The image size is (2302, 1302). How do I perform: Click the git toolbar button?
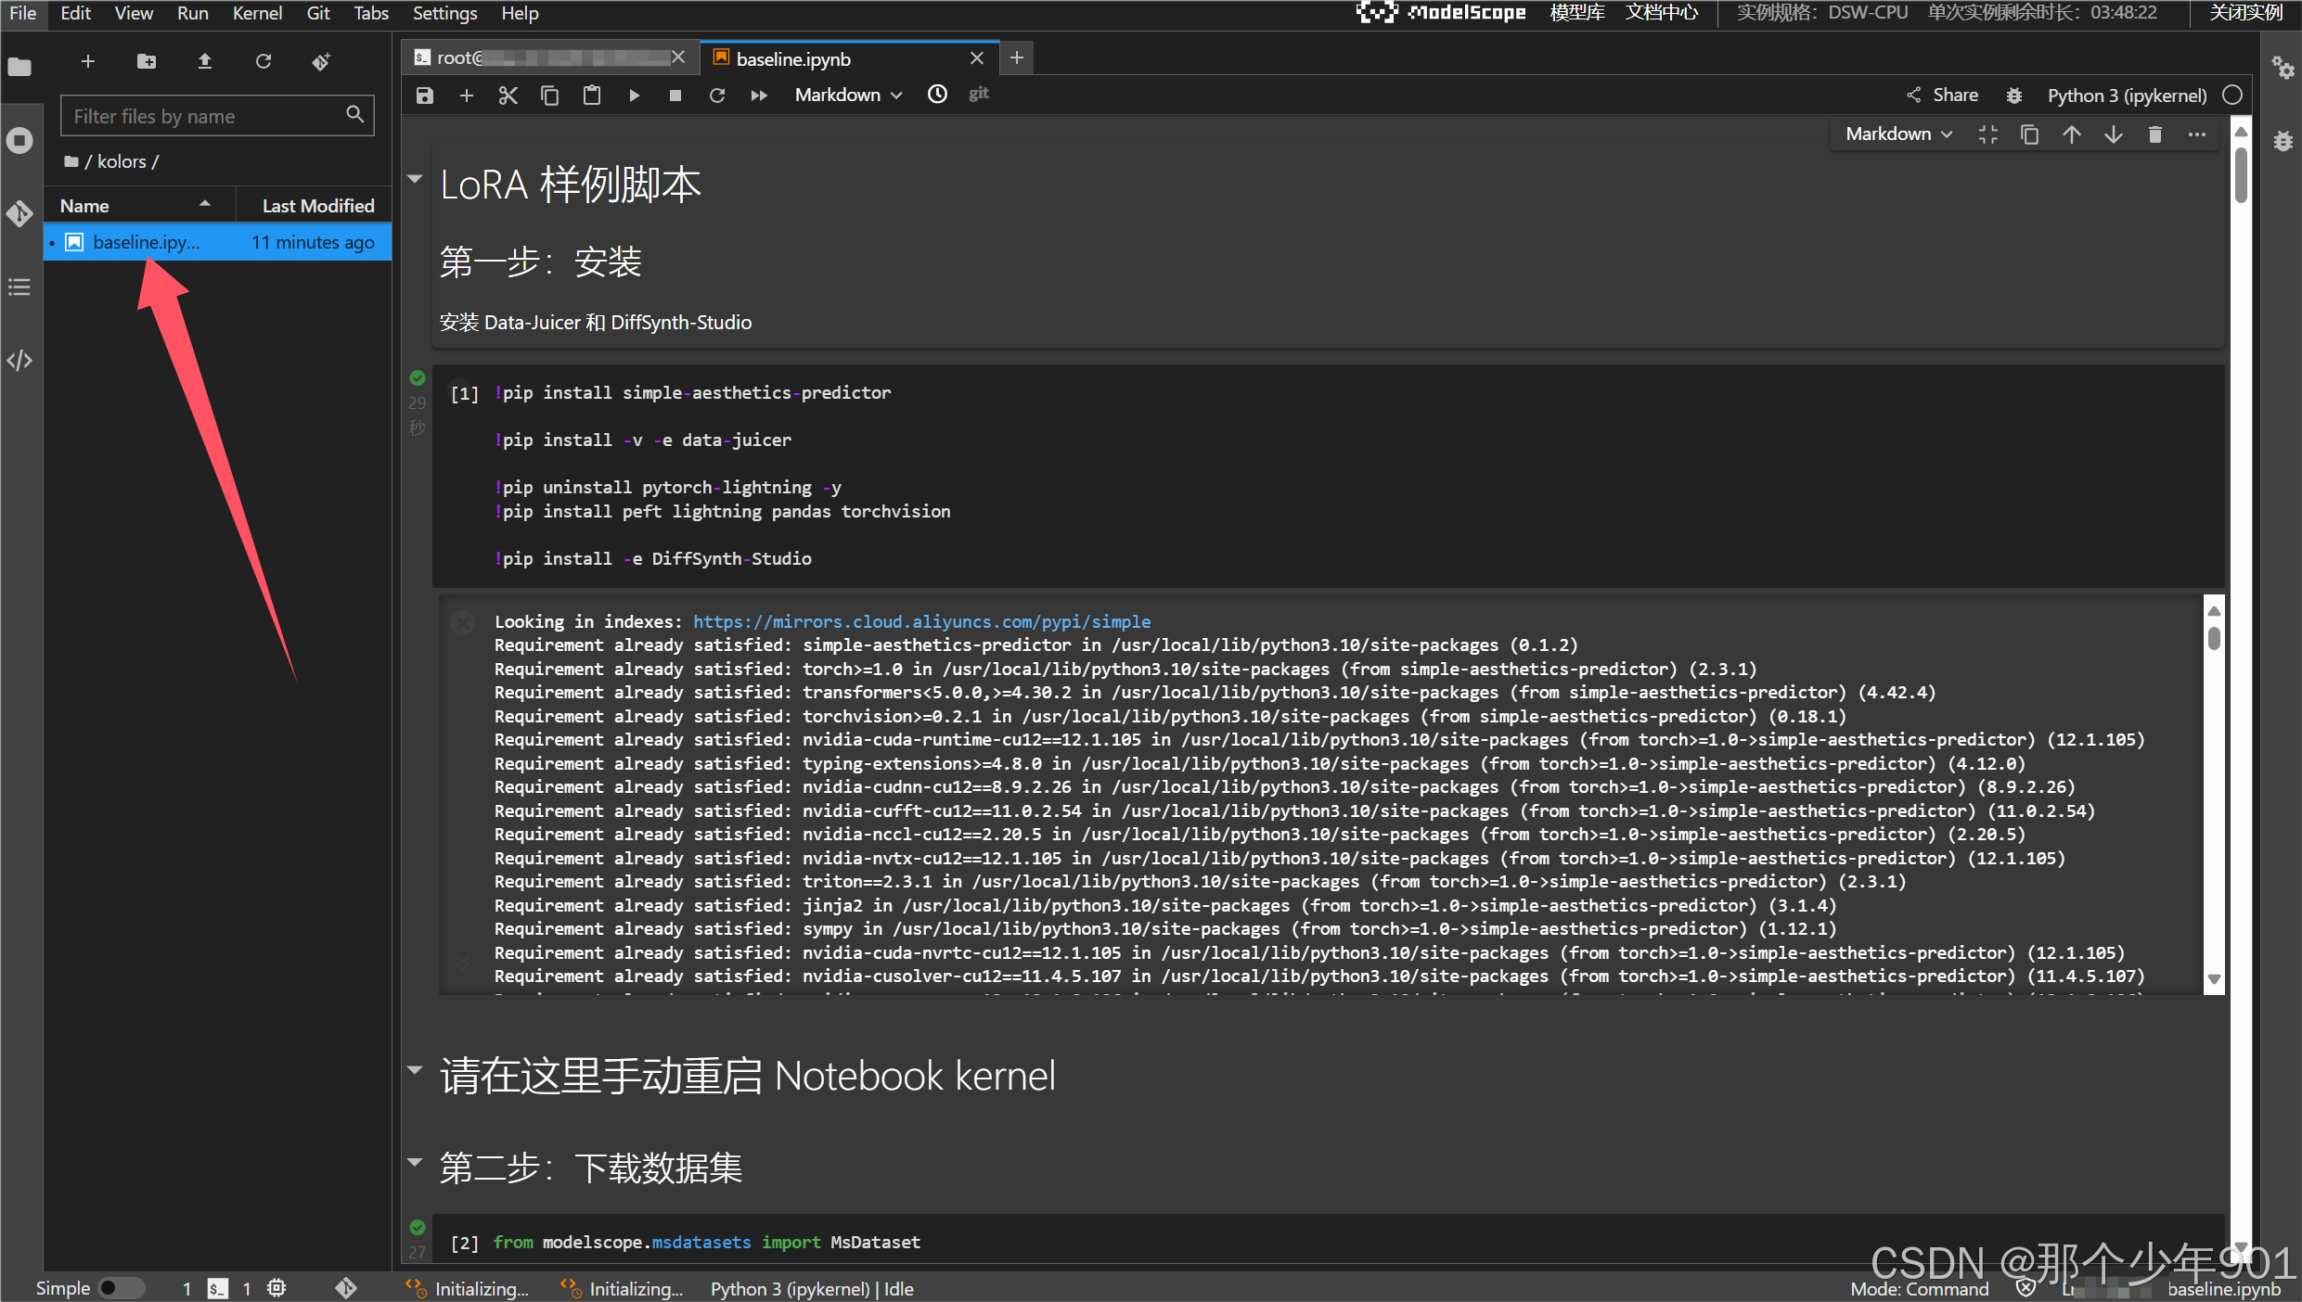coord(979,94)
